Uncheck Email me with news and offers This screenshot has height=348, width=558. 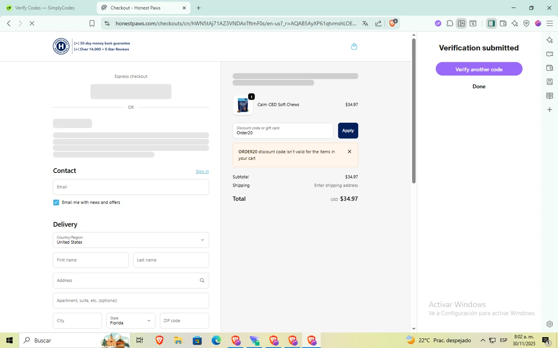[x=56, y=203]
